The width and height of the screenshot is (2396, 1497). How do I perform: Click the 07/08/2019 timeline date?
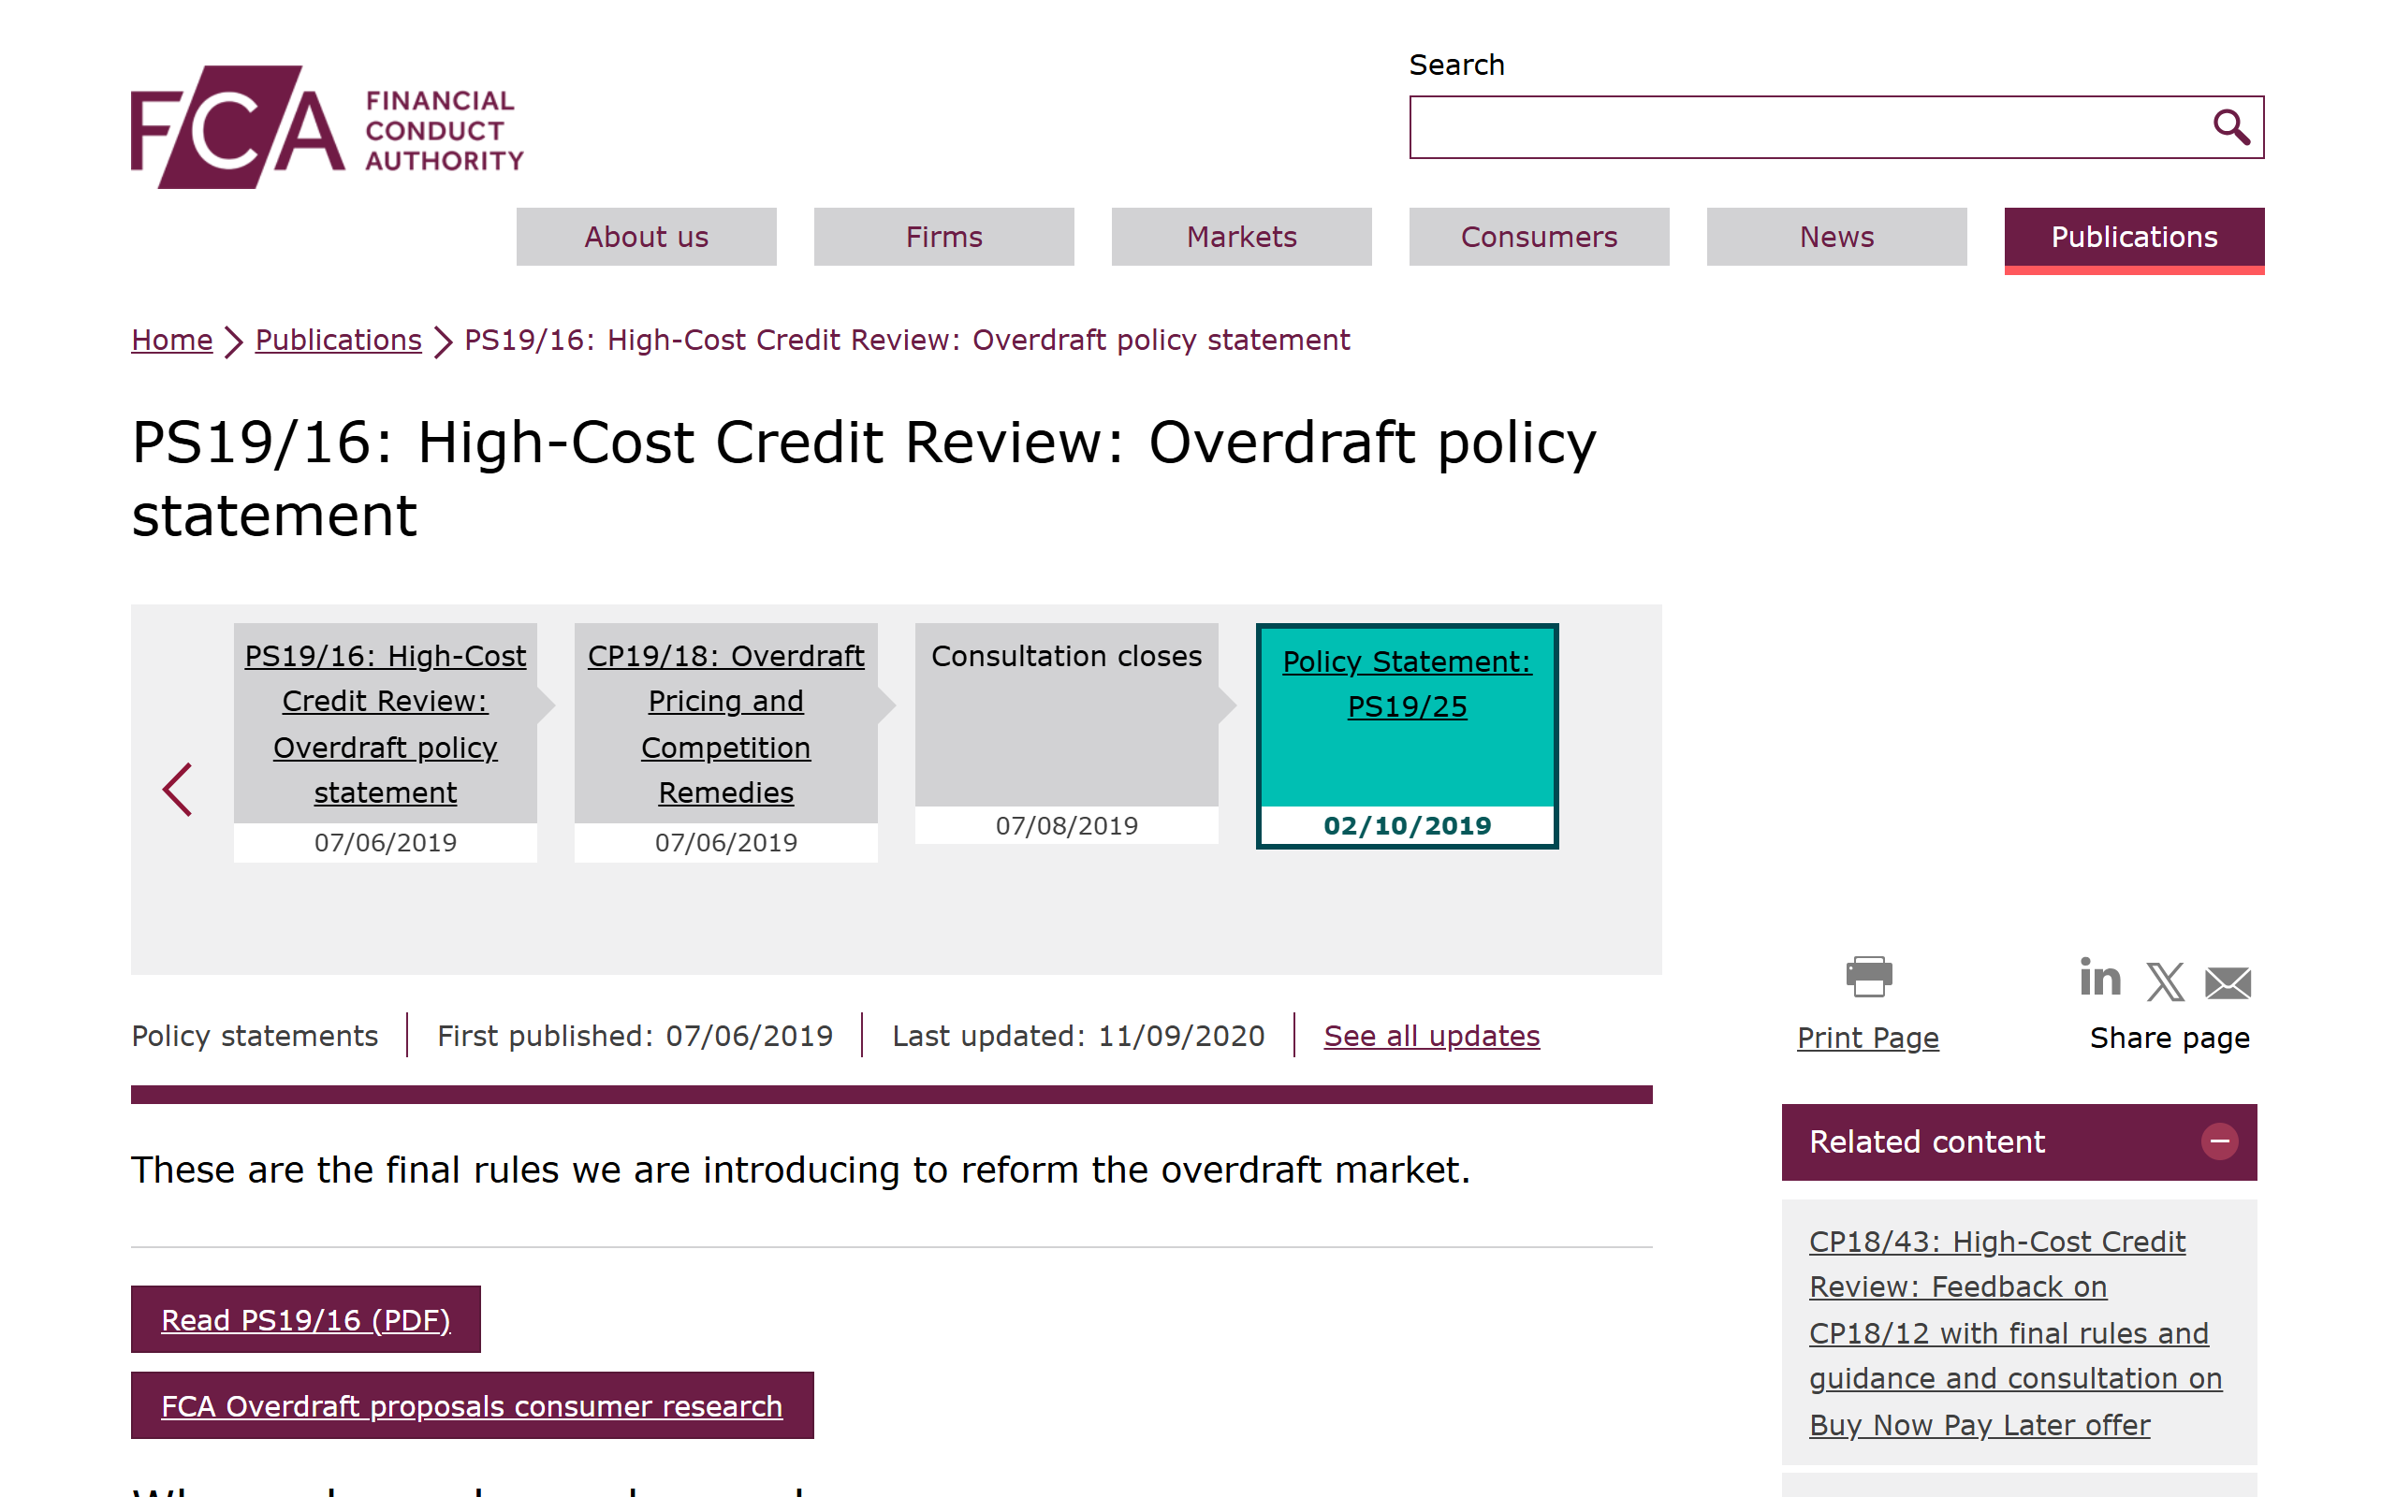(x=1066, y=826)
